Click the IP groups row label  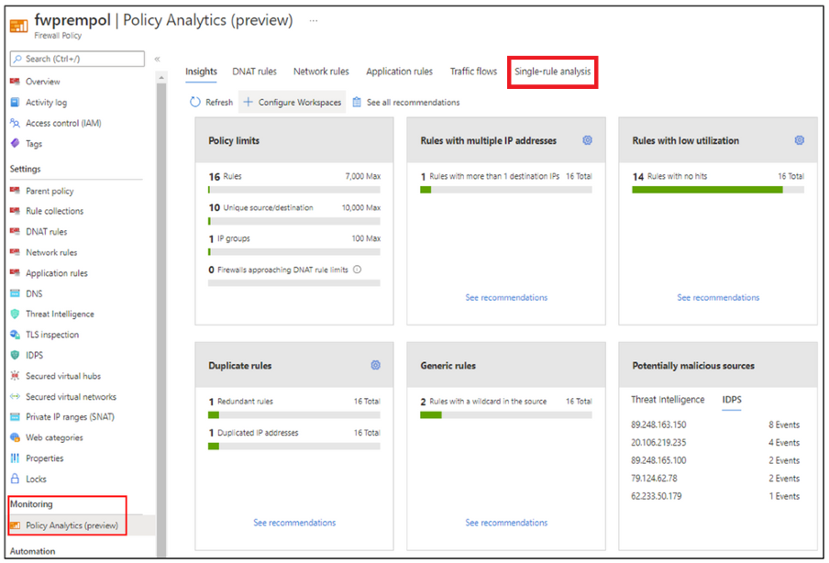[x=234, y=238]
